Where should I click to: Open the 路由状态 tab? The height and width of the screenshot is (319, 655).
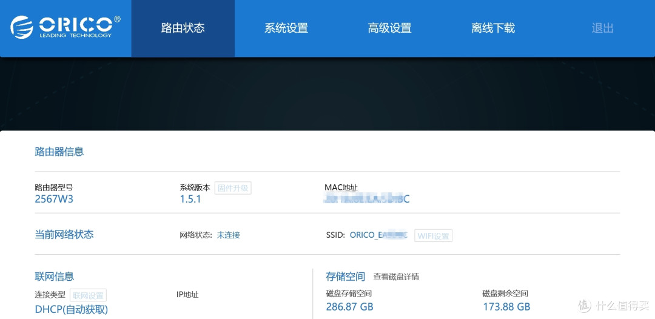point(183,29)
